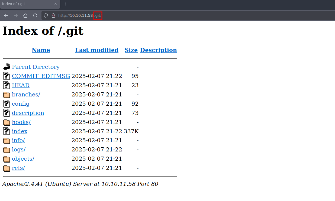Open the COMMIT_EDITMSG file link
Screen dimensions: 335x201
point(41,76)
